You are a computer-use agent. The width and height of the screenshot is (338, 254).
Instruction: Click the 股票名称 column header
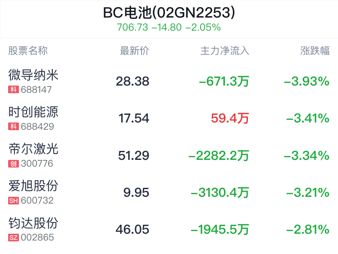point(28,51)
